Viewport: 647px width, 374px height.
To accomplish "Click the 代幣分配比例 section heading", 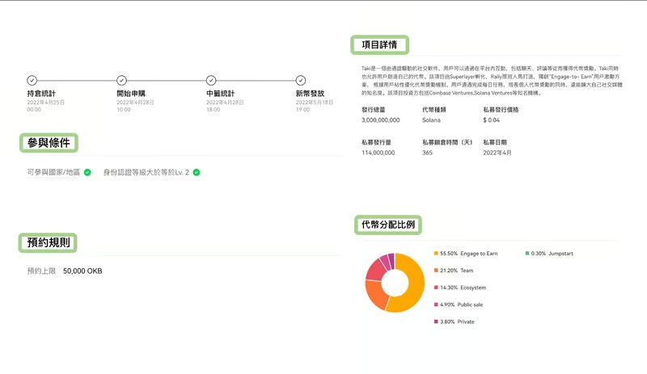I will click(388, 224).
